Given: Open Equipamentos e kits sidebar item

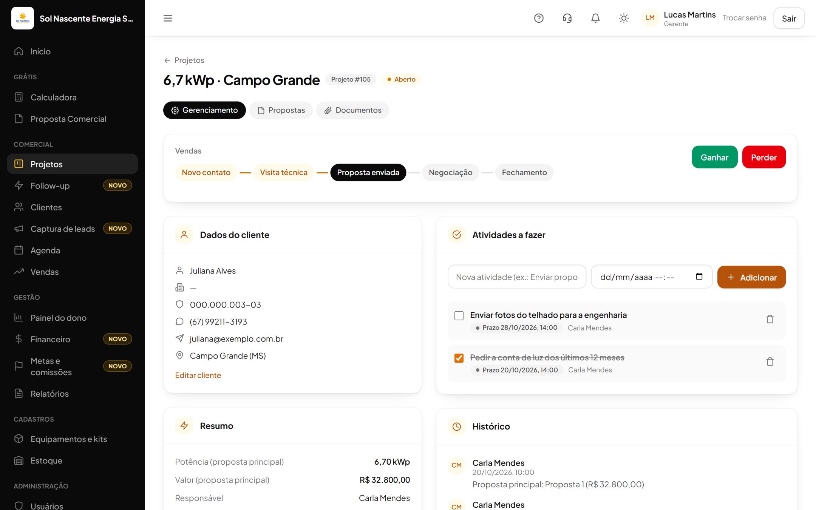Looking at the screenshot, I should click(x=73, y=439).
